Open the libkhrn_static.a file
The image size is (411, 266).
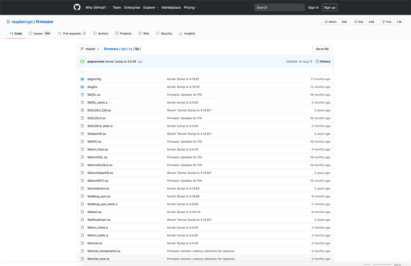[x=98, y=235]
